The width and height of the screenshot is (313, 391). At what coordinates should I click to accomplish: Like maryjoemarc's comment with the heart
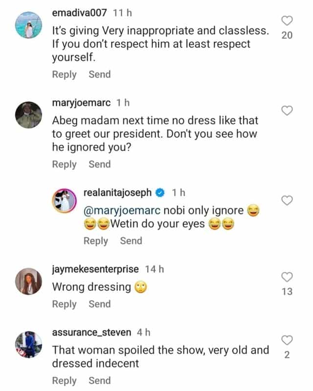pos(288,111)
